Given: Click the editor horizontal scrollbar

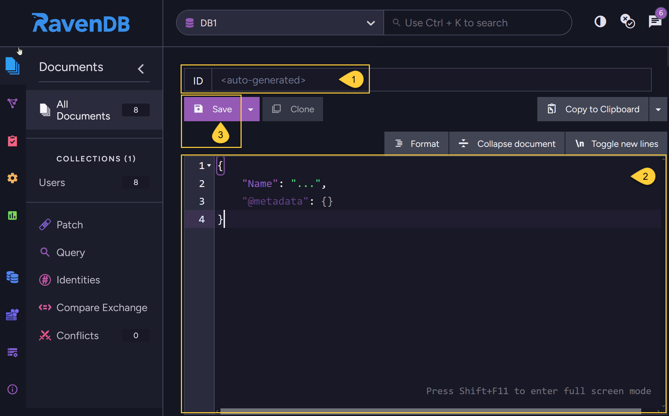Looking at the screenshot, I should pyautogui.click(x=431, y=410).
